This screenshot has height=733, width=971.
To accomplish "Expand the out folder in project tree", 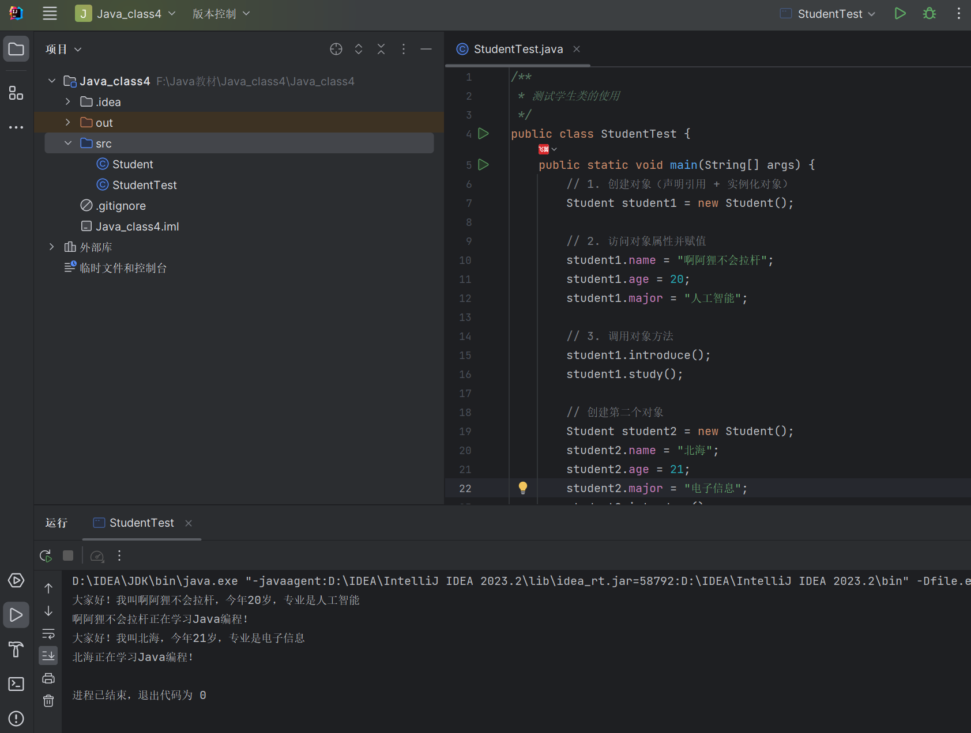I will 68,123.
